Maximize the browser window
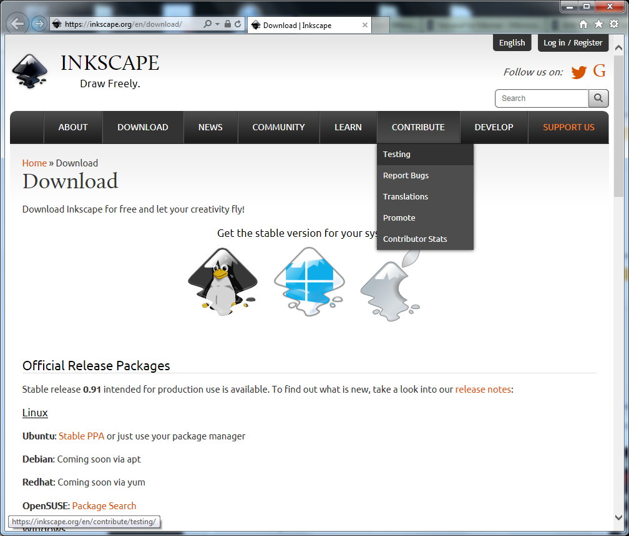Screen dimensions: 629x536 [587, 6]
